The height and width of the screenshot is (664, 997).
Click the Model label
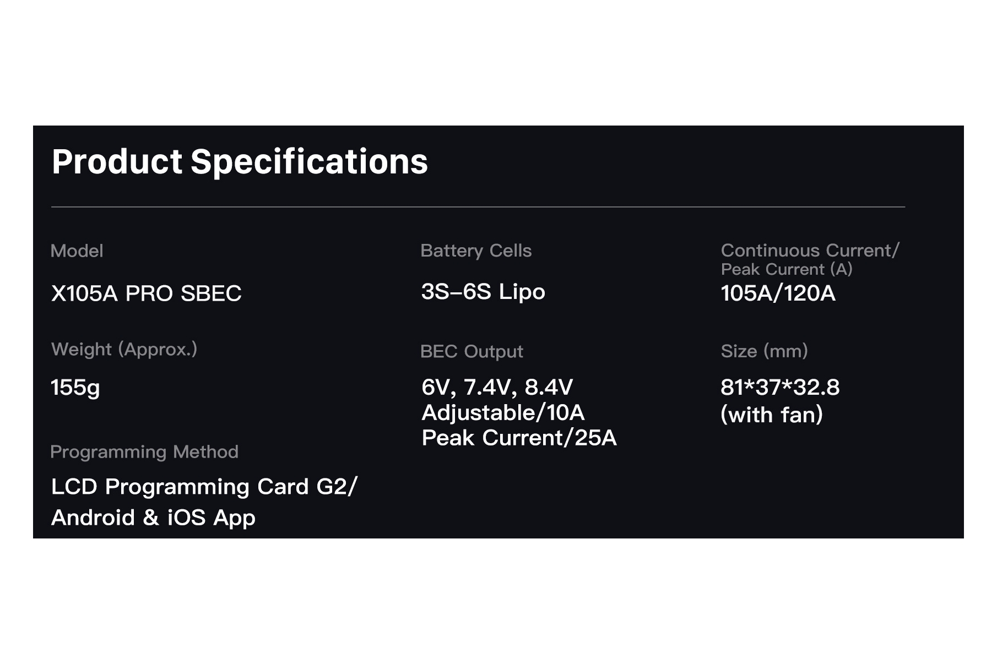(77, 251)
